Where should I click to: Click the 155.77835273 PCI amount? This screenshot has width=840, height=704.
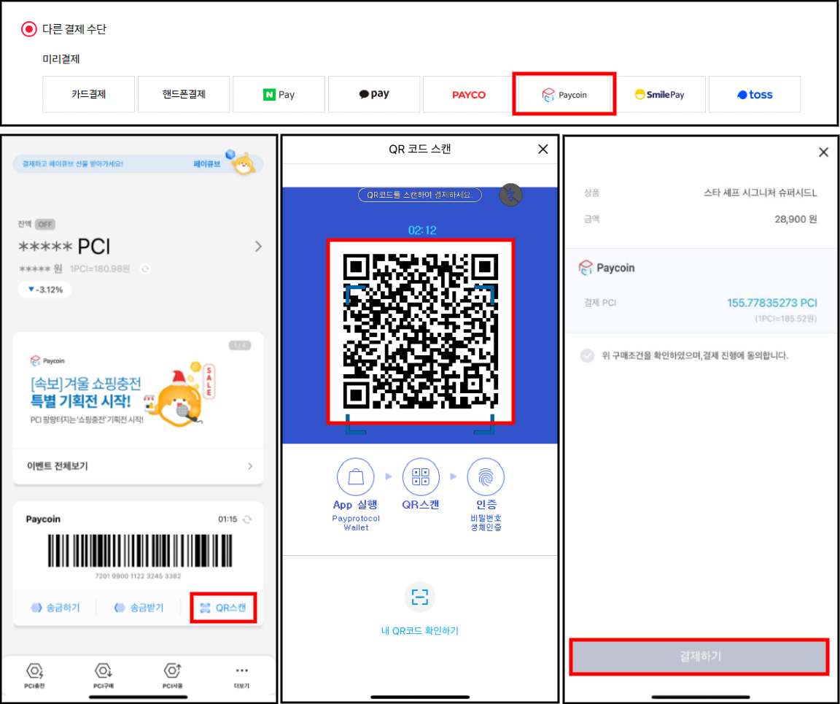[x=772, y=303]
